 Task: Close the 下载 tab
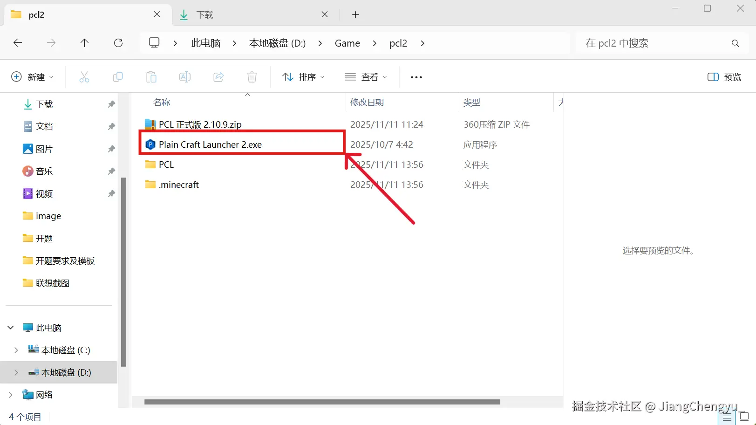325,14
